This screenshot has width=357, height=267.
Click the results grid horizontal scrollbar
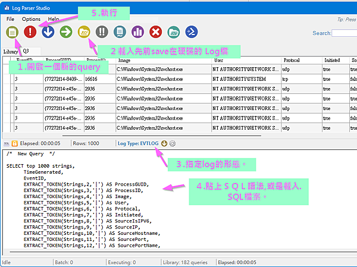pos(162,136)
